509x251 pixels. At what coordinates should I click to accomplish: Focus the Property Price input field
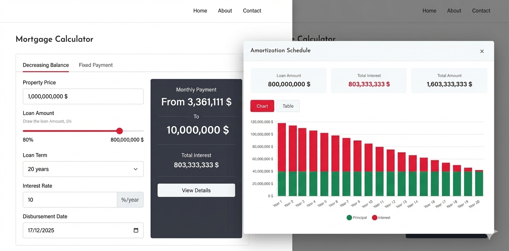[x=83, y=96]
